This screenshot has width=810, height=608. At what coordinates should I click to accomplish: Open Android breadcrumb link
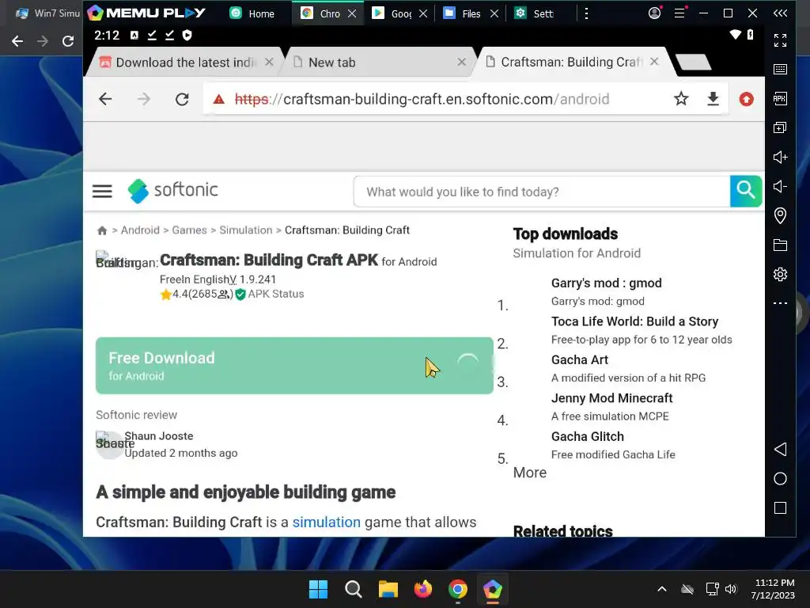[140, 230]
